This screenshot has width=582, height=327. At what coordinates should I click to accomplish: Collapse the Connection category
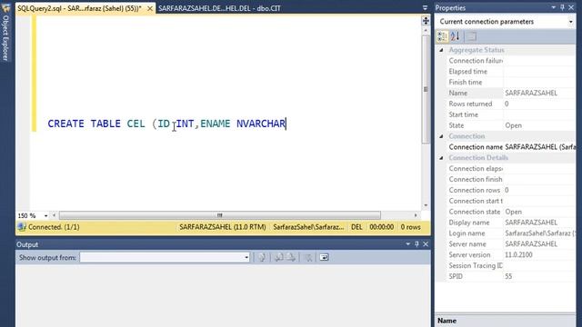(x=441, y=136)
